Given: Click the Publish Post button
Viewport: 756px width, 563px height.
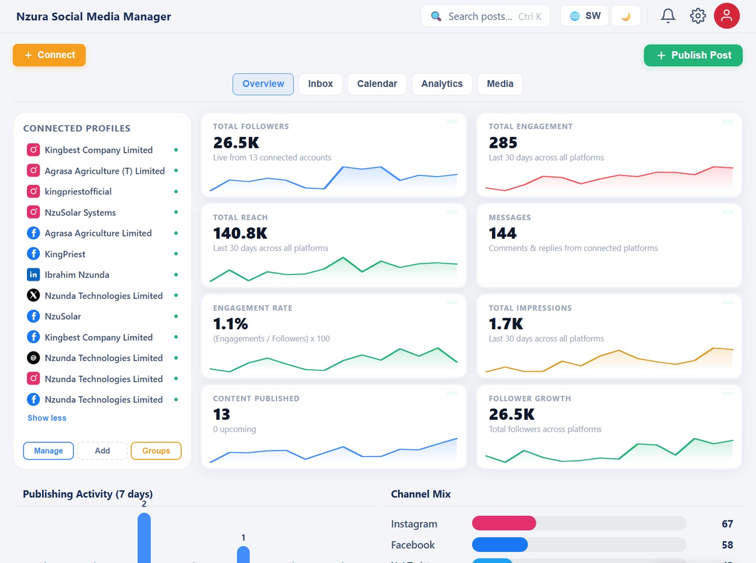Looking at the screenshot, I should pos(693,55).
